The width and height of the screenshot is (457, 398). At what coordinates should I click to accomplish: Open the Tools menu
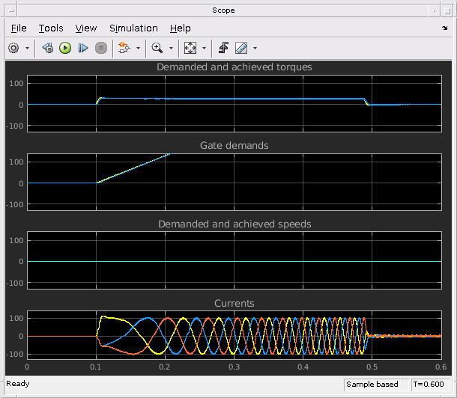click(x=51, y=28)
